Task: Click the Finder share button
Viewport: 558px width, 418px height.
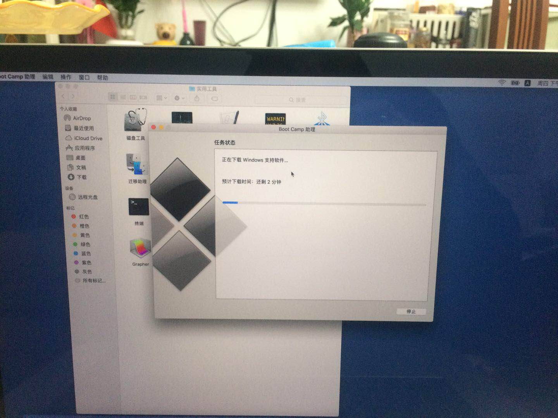Action: (197, 99)
